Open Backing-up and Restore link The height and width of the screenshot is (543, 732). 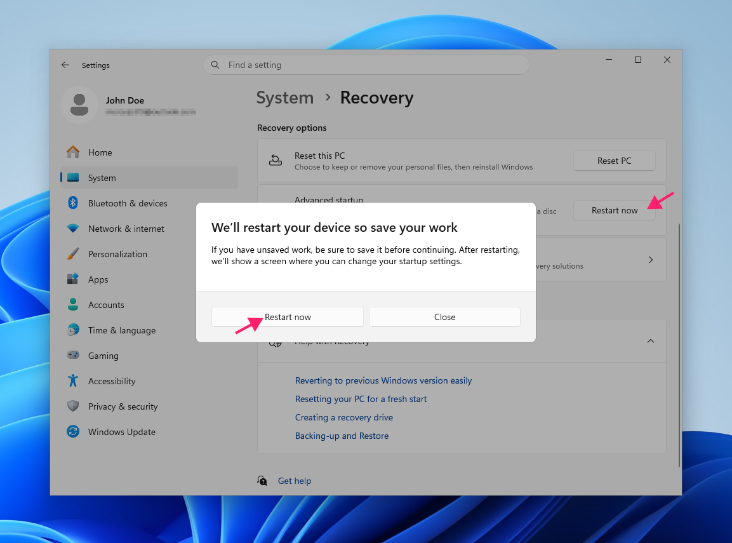[342, 436]
